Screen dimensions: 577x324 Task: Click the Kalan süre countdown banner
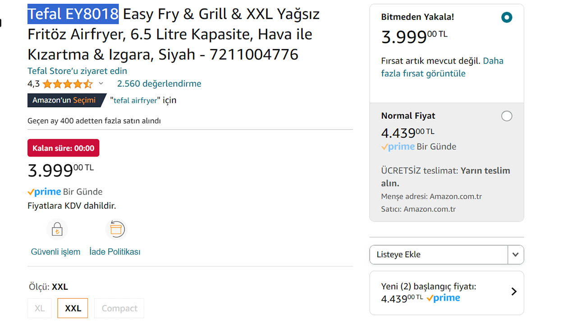(63, 148)
